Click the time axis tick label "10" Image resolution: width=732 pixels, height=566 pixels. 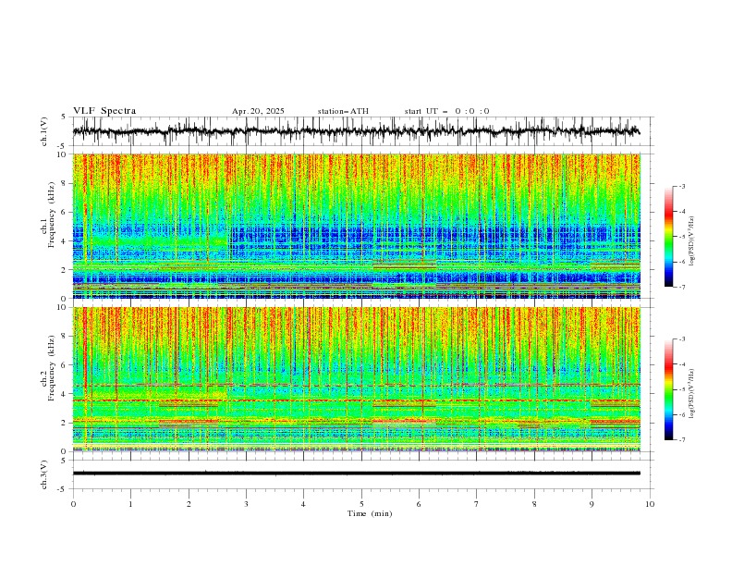pyautogui.click(x=650, y=504)
